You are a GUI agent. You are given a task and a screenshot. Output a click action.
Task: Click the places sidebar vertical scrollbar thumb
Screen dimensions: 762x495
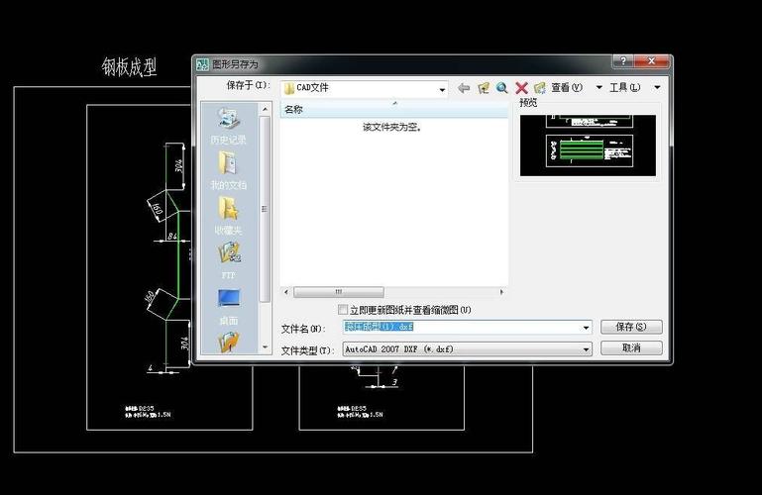(265, 209)
